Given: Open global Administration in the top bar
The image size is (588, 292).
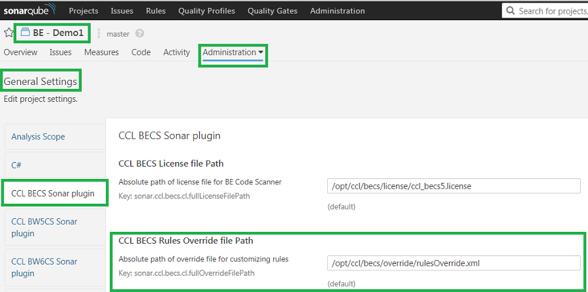Looking at the screenshot, I should point(338,11).
